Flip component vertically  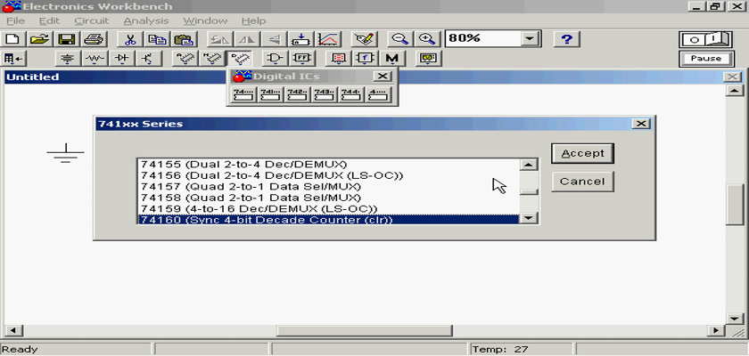(x=274, y=39)
